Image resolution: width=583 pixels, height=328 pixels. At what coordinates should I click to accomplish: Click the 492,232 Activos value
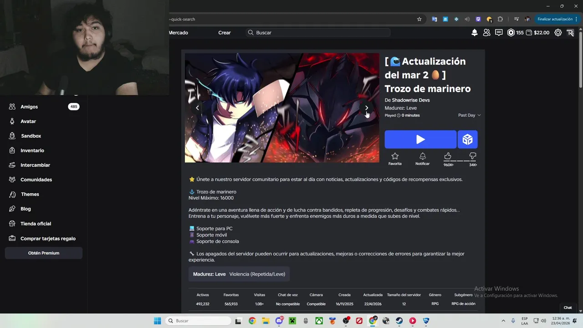click(x=203, y=304)
